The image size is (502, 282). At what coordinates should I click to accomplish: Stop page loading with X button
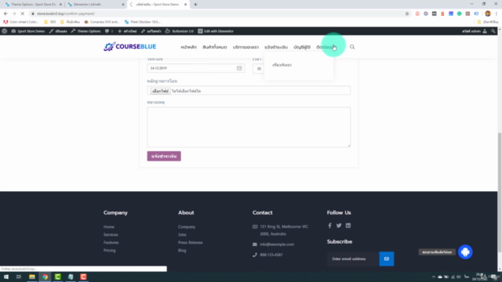point(23,13)
